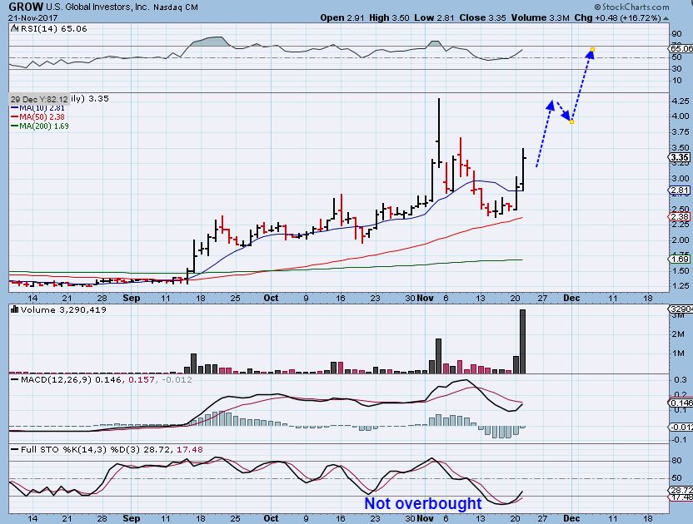Select the MA(200) 1.69 legend entry
This screenshot has height=524, width=693.
tap(40, 126)
